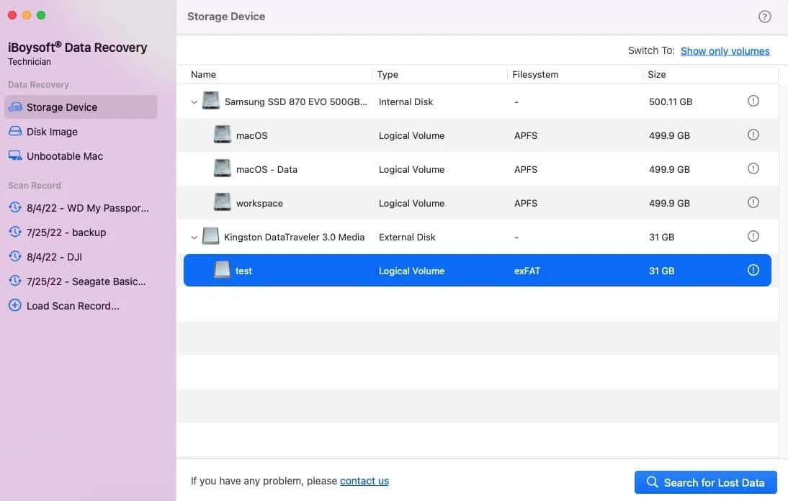Click history icon for 7/25/22 backup record
The width and height of the screenshot is (788, 501).
coord(15,232)
